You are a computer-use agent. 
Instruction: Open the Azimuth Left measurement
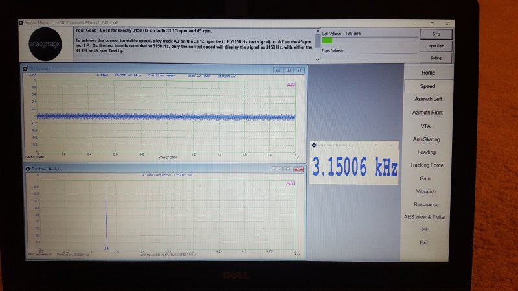[428, 99]
